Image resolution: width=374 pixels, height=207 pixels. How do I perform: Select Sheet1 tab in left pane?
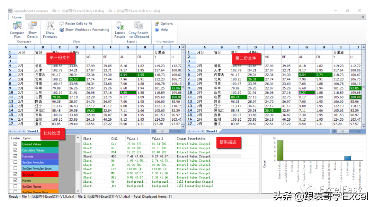pos(33,131)
